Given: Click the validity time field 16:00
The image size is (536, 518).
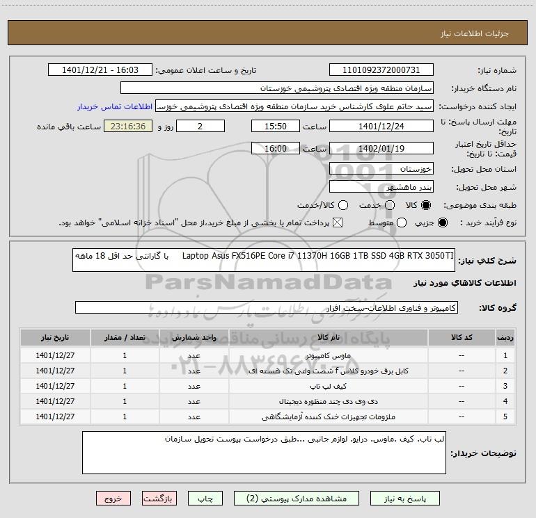Looking at the screenshot, I should (276, 148).
